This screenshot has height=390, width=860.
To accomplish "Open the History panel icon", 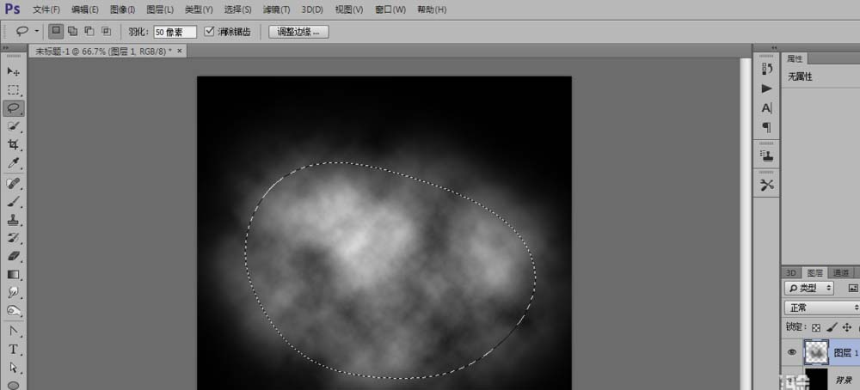I will pyautogui.click(x=766, y=69).
